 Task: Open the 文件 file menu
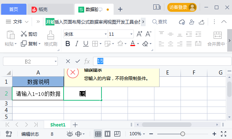click(x=17, y=22)
